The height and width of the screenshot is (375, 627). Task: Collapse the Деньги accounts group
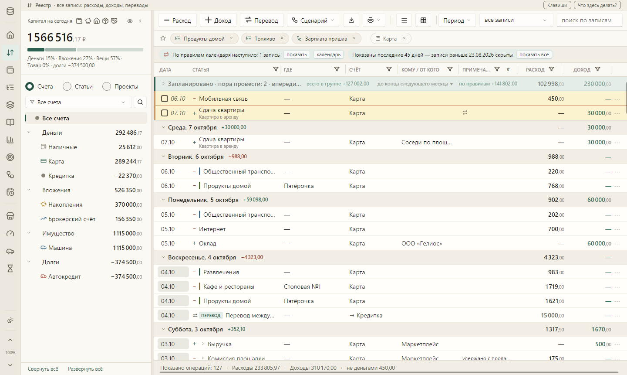click(x=29, y=133)
